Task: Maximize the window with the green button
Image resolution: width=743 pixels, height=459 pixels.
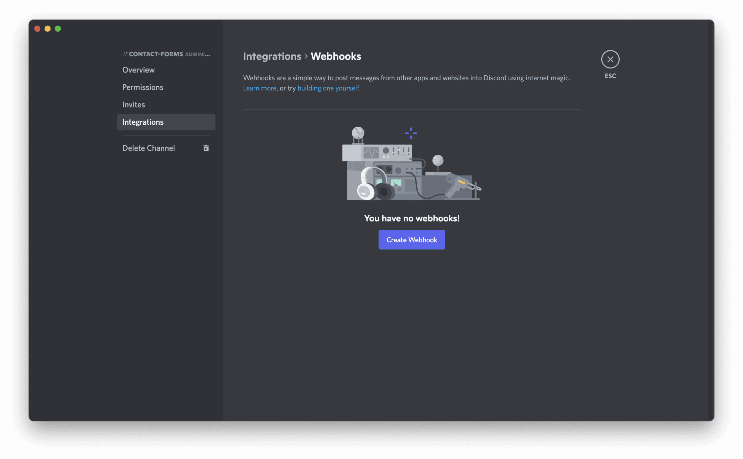Action: click(x=58, y=29)
